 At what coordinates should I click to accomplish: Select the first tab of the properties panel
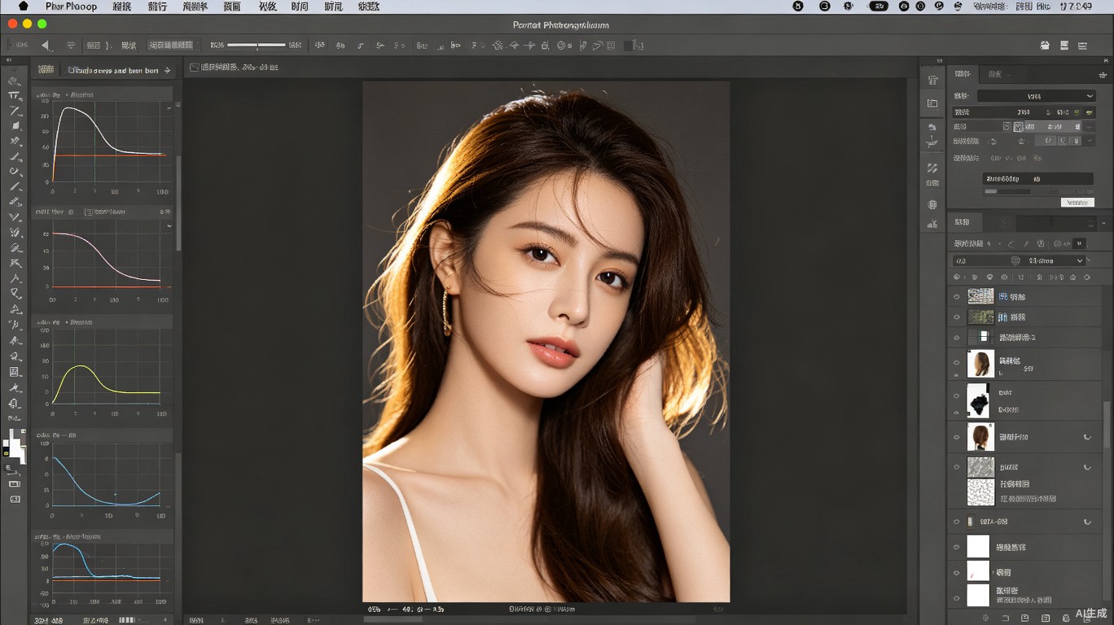(963, 74)
